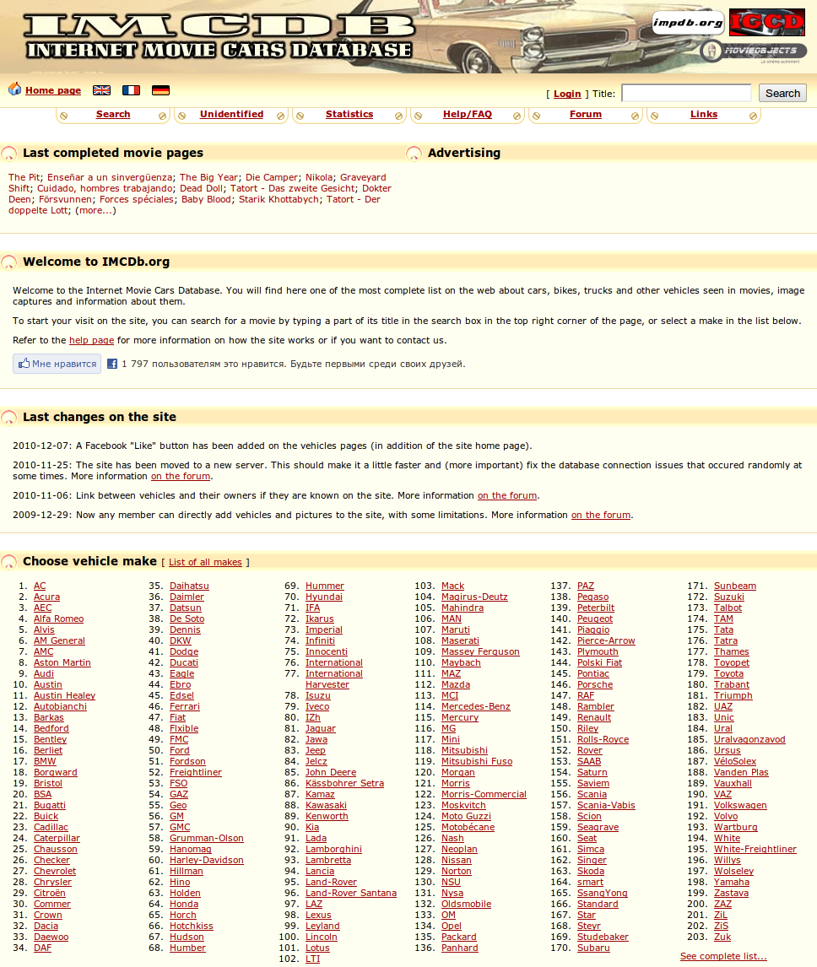
Task: Open the help page link in welcome text
Action: (91, 341)
